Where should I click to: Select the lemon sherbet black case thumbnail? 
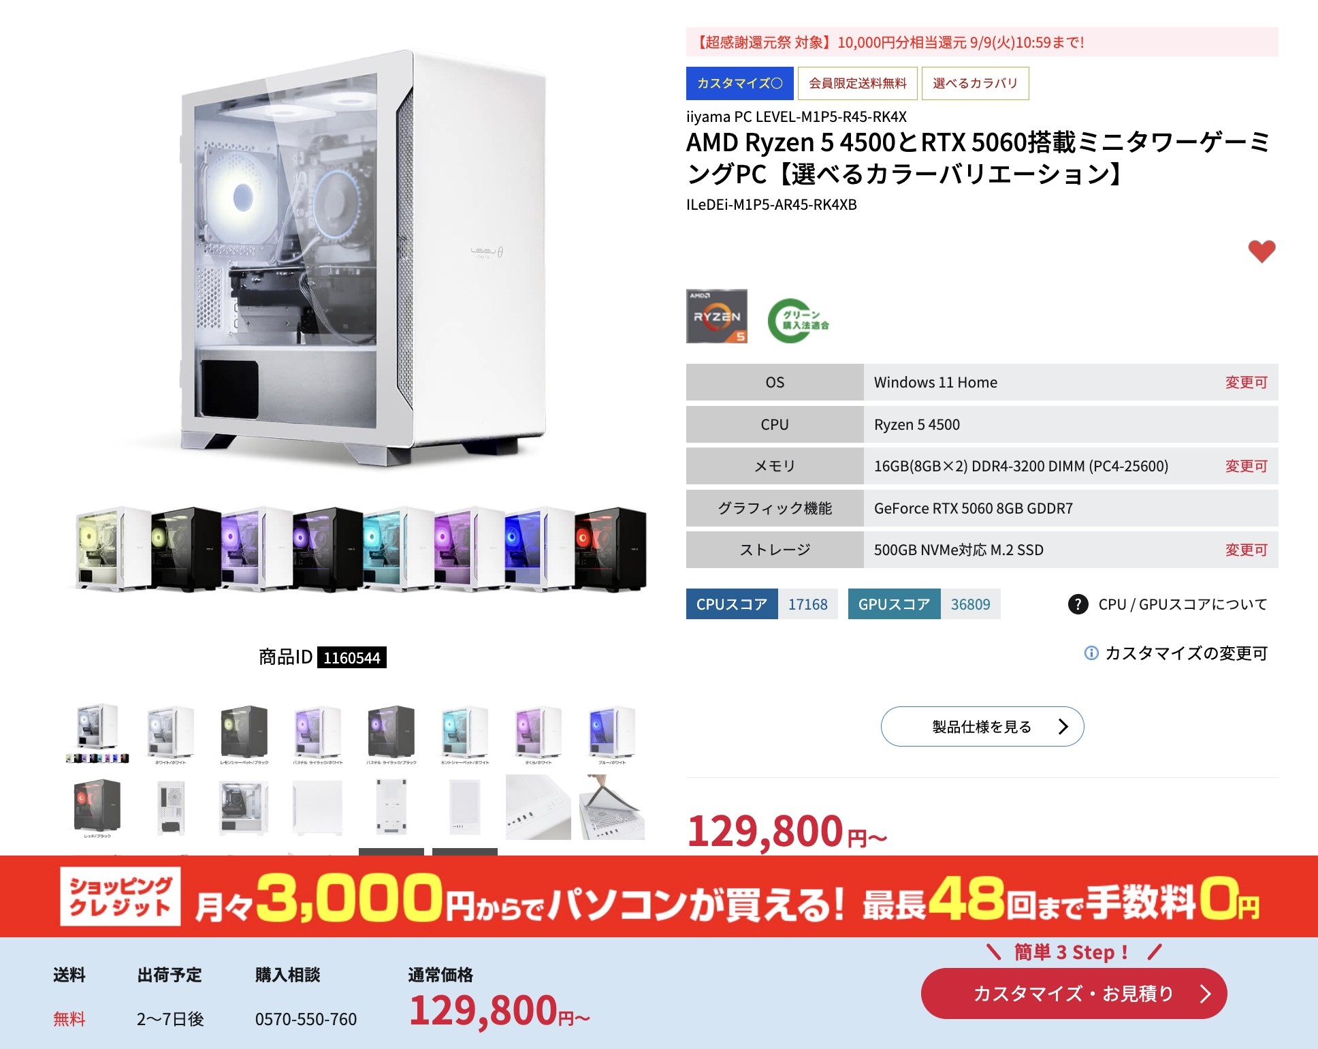pos(244,734)
